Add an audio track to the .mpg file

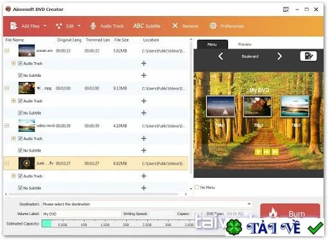pyautogui.click(x=143, y=101)
